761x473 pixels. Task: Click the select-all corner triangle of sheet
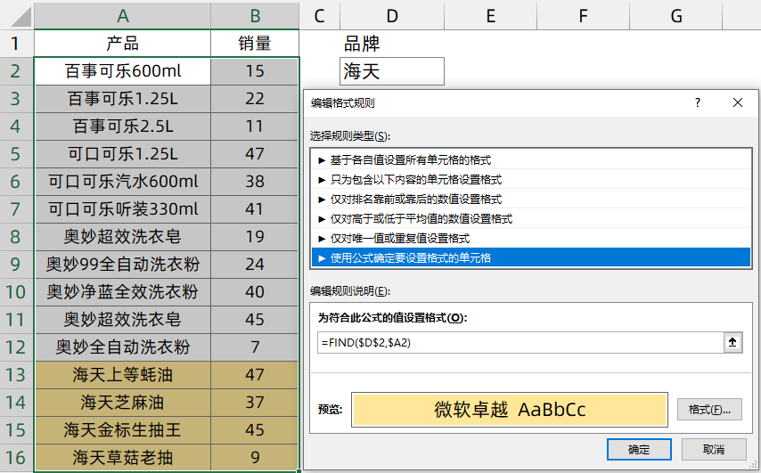pos(20,17)
